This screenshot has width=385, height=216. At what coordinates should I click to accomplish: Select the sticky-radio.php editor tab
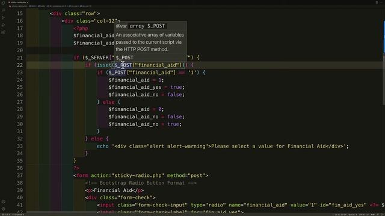[x=18, y=2]
